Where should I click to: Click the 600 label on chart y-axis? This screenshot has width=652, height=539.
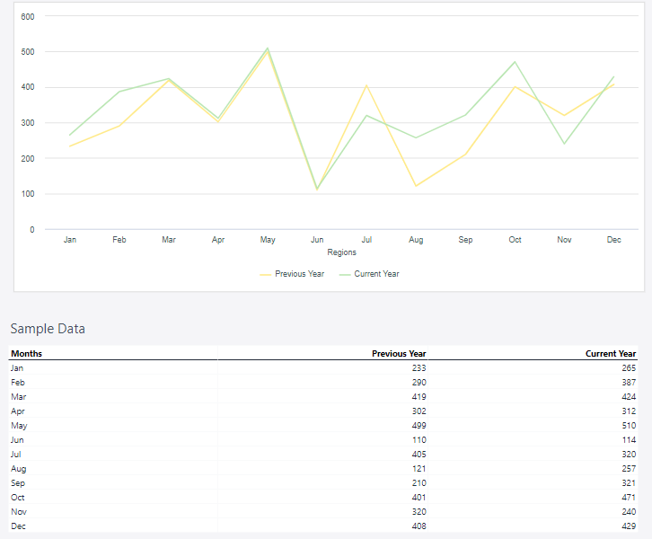tap(28, 17)
